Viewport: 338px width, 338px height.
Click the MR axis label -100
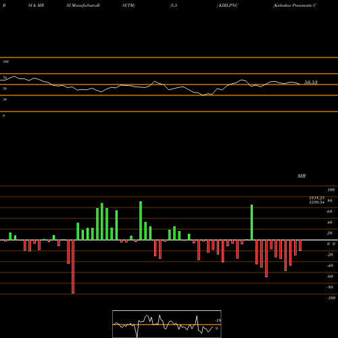(331, 298)
